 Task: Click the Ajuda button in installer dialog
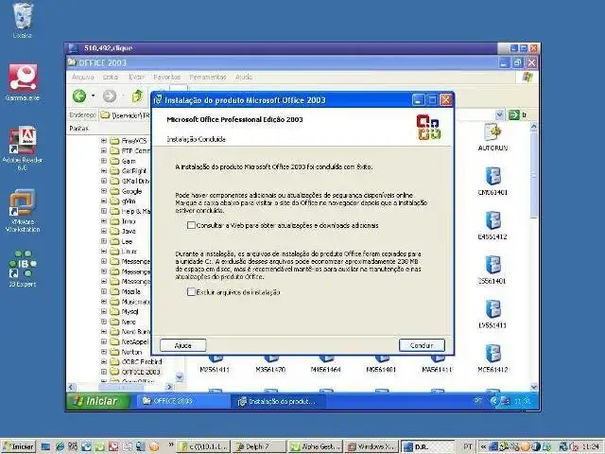tap(182, 345)
